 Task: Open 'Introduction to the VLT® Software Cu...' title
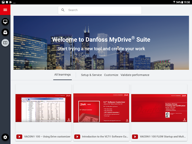click(x=105, y=137)
